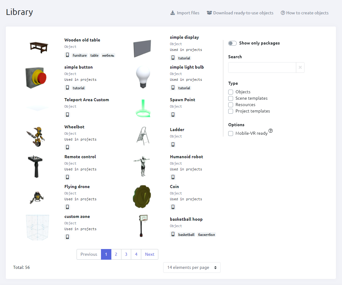
Task: Tick the Mobile-VR ready option
Action: 231,133
